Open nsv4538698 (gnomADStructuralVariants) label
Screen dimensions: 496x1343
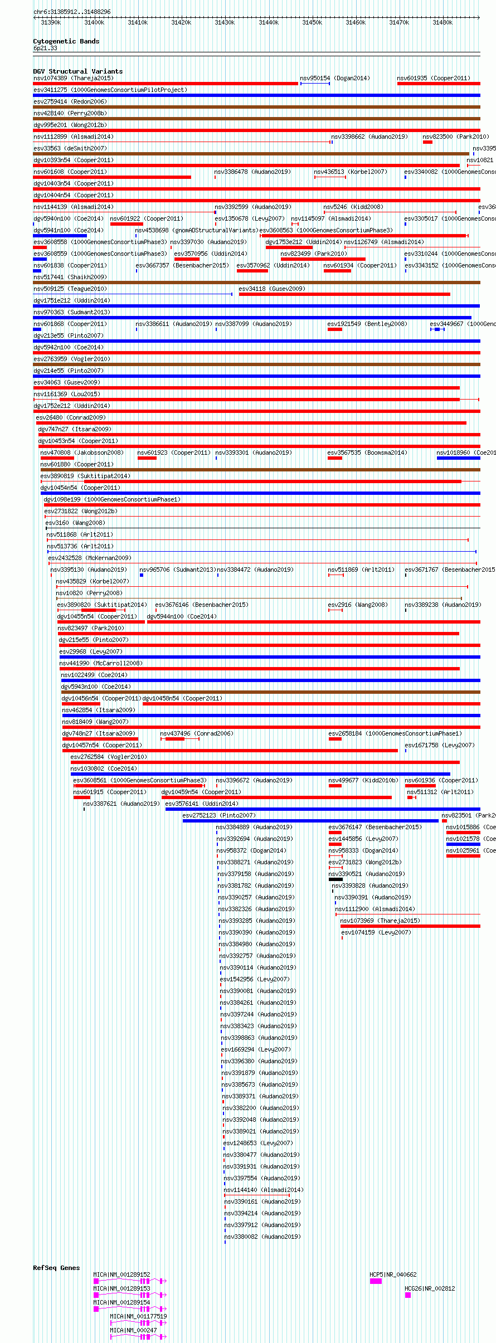click(x=197, y=230)
